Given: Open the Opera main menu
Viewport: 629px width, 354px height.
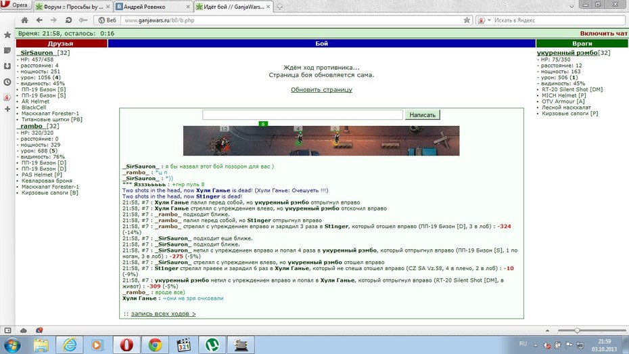Looking at the screenshot, I should click(x=15, y=5).
